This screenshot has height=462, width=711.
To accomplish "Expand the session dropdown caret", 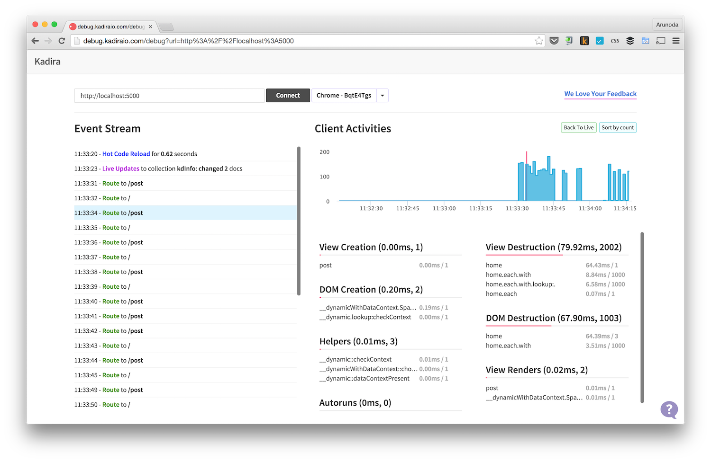I will (383, 96).
